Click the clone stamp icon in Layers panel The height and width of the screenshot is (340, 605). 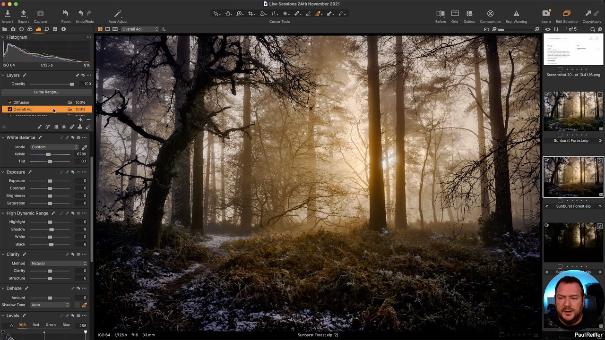click(x=80, y=127)
